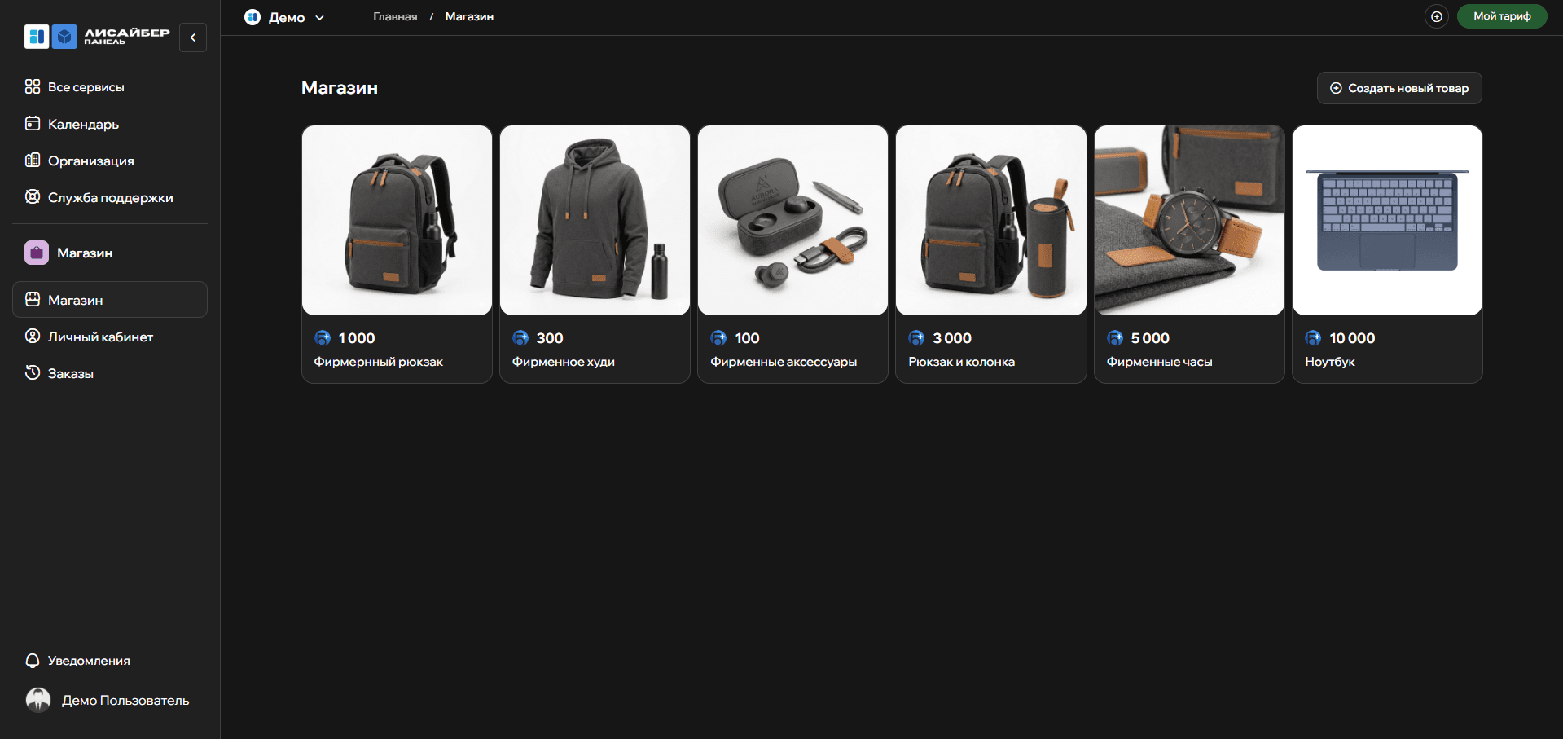Open the Фирменные часы watch image

(x=1189, y=220)
